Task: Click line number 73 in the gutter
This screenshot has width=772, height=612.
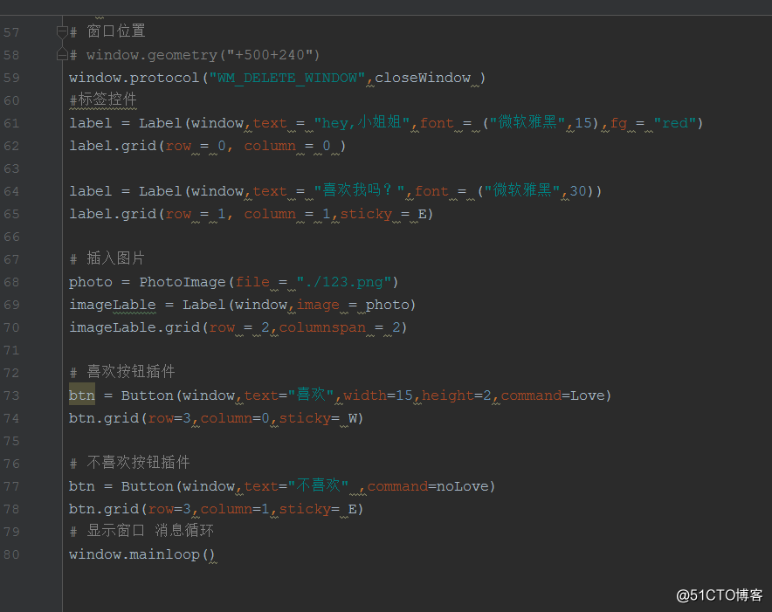Action: click(11, 395)
